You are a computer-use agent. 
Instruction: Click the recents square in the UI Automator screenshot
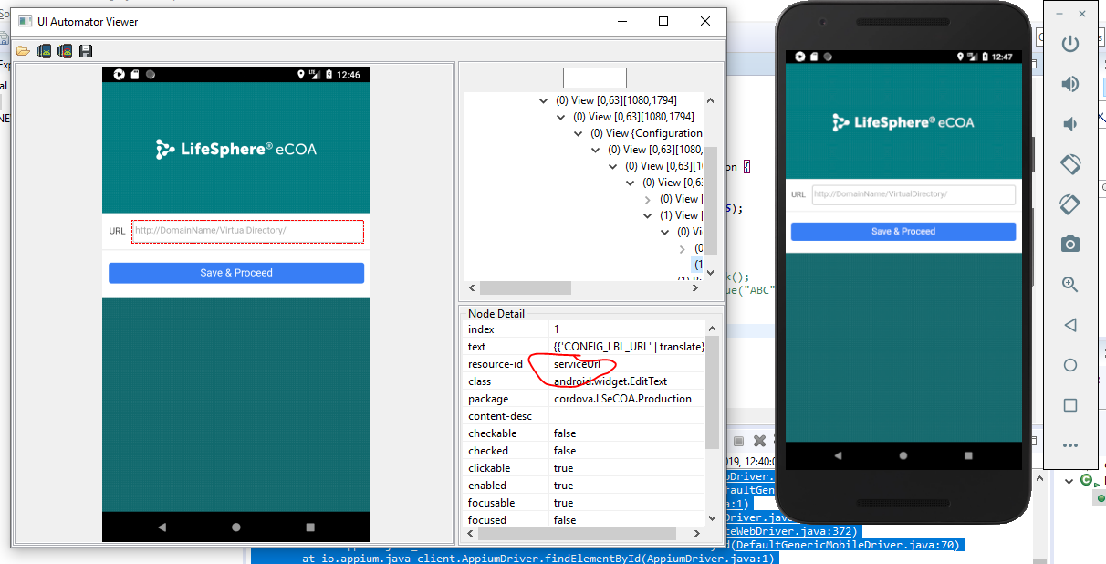tap(310, 527)
